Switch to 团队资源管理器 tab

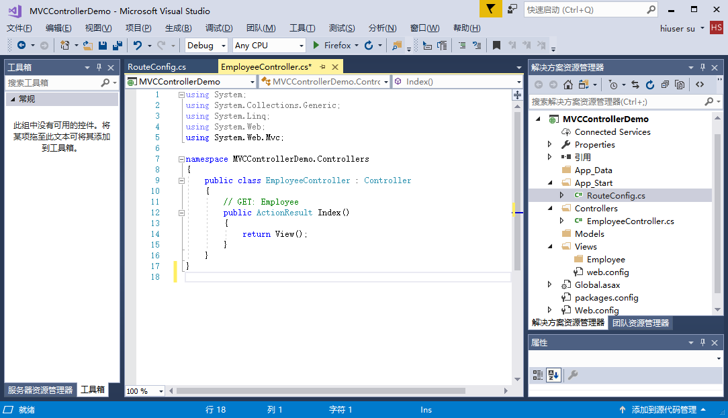pyautogui.click(x=640, y=323)
